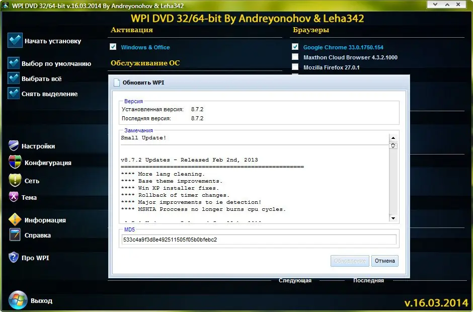The height and width of the screenshot is (312, 473).
Task: Click the Maxthon Cloud Browser 4.3.2.1000 text
Action: [x=351, y=57]
